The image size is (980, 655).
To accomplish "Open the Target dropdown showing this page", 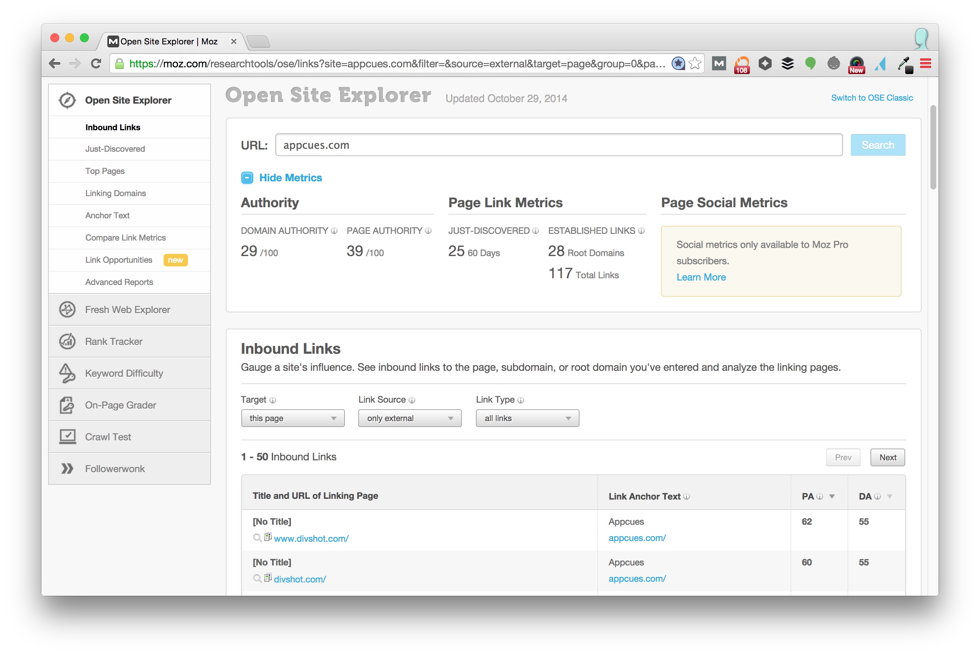I will 293,418.
